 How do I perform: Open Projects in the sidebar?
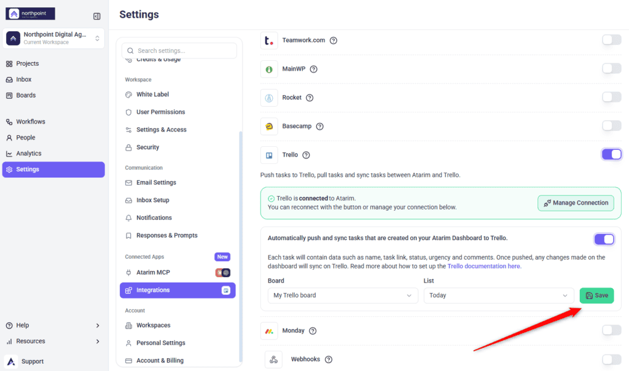[x=27, y=63]
